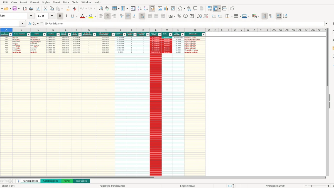
Task: Click the Draw Functions shapes icon
Action: [x=232, y=9]
